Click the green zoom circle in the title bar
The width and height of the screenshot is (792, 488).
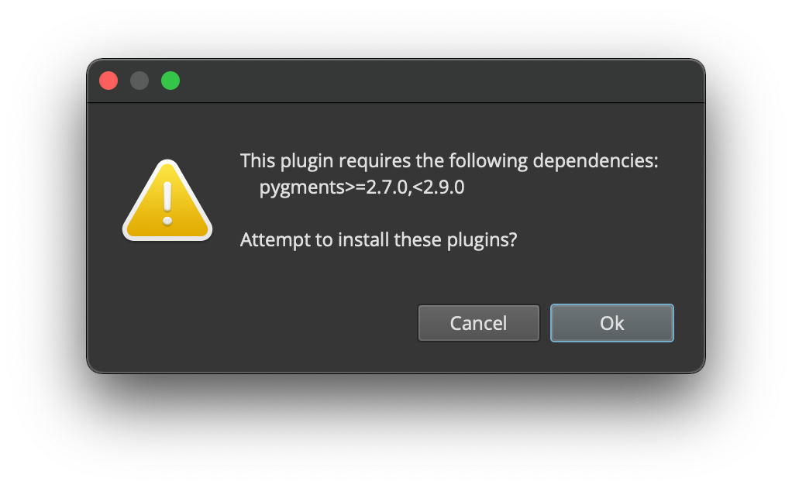pyautogui.click(x=170, y=80)
